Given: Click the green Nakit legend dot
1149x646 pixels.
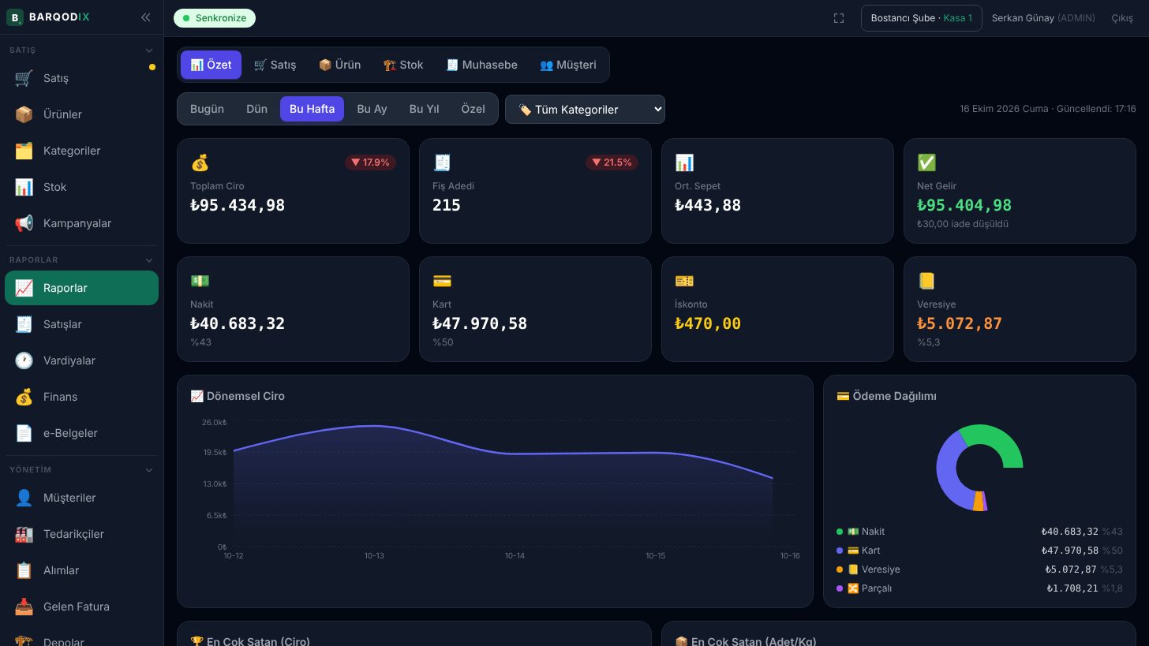Looking at the screenshot, I should [x=840, y=532].
